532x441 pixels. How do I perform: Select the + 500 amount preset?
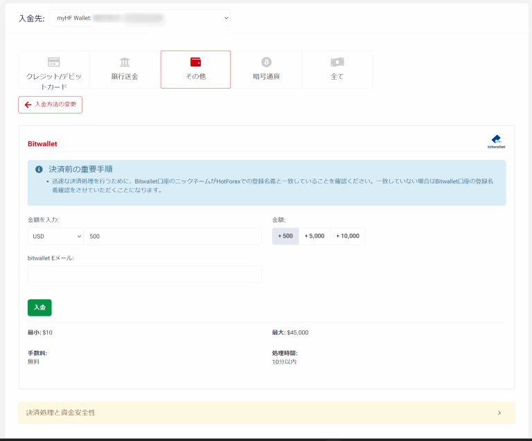tap(285, 236)
